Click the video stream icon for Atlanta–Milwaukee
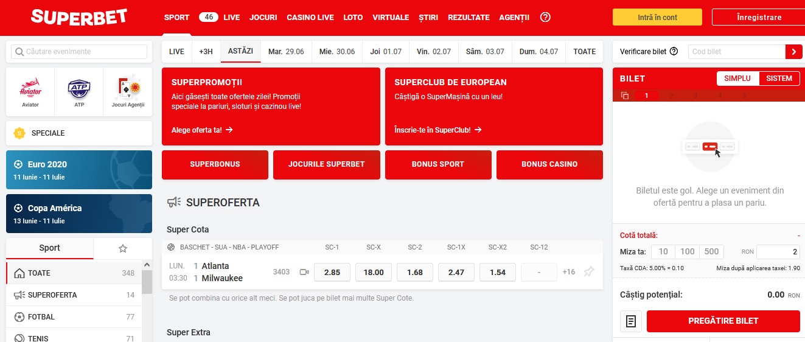 (304, 272)
